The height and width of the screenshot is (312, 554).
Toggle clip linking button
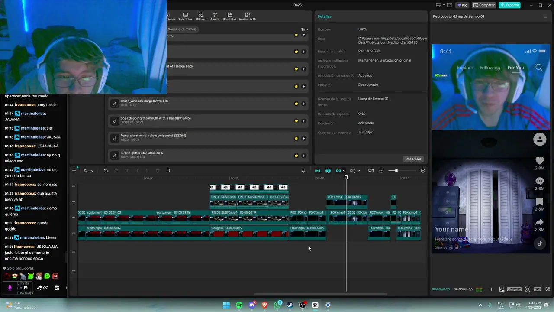coord(338,171)
